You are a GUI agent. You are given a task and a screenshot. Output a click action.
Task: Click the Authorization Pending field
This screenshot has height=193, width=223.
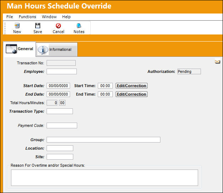click(189, 71)
